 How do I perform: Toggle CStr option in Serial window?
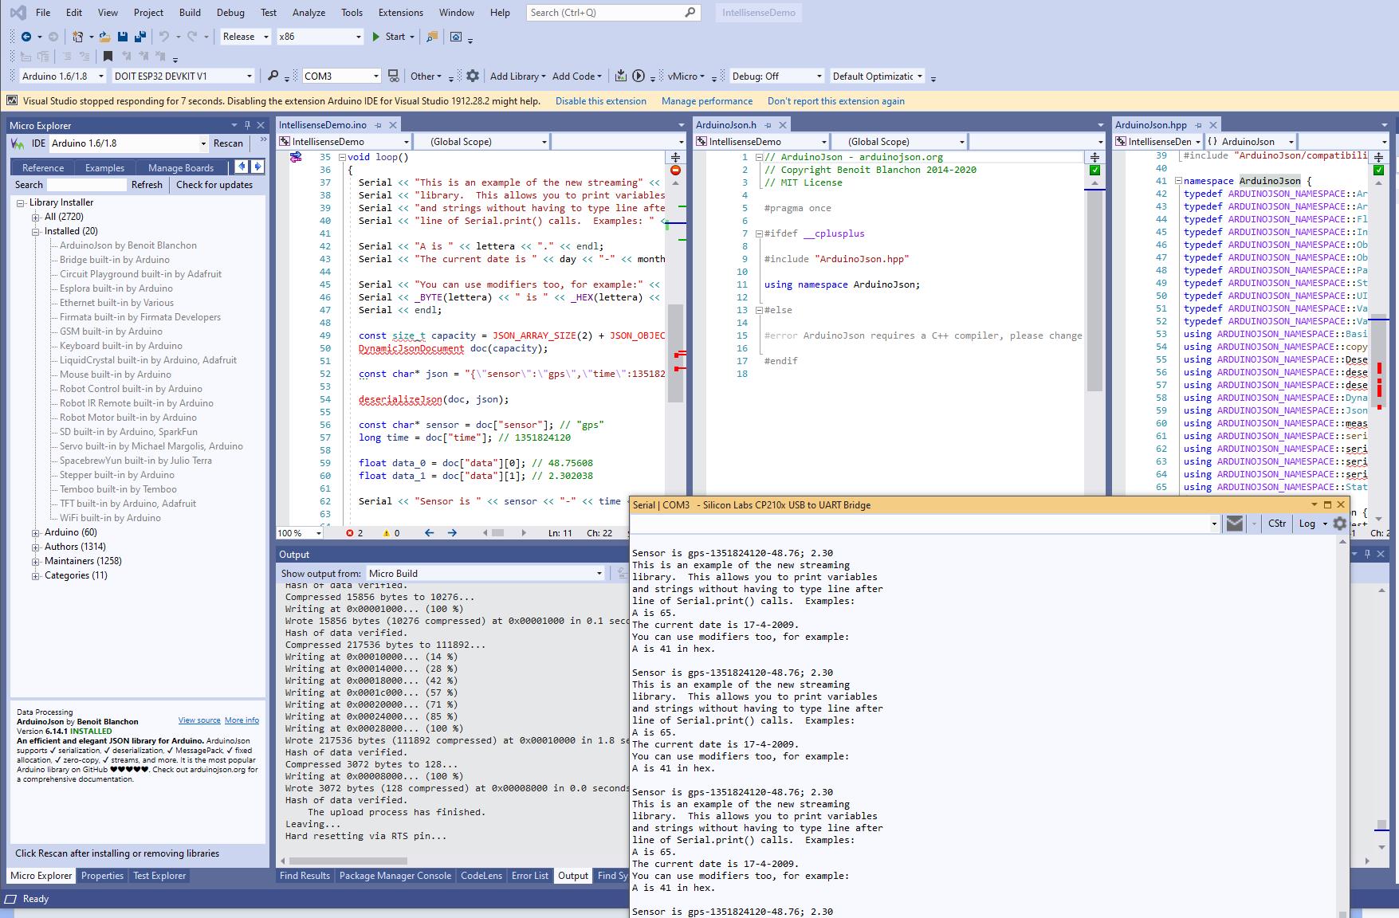(1277, 524)
